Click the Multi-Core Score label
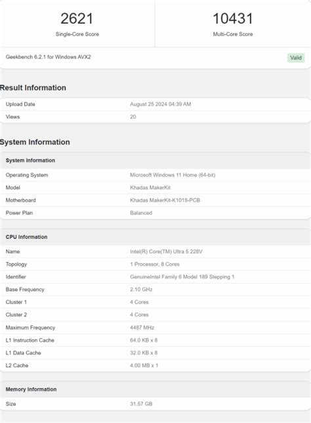Viewport: 311px width, 423px height. click(233, 34)
